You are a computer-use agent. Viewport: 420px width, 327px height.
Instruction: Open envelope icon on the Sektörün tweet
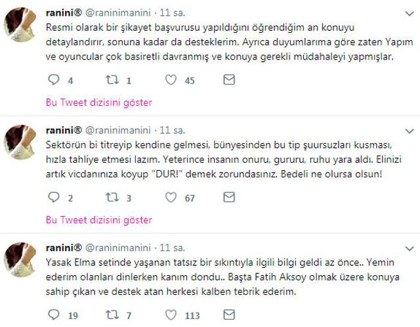tap(228, 198)
